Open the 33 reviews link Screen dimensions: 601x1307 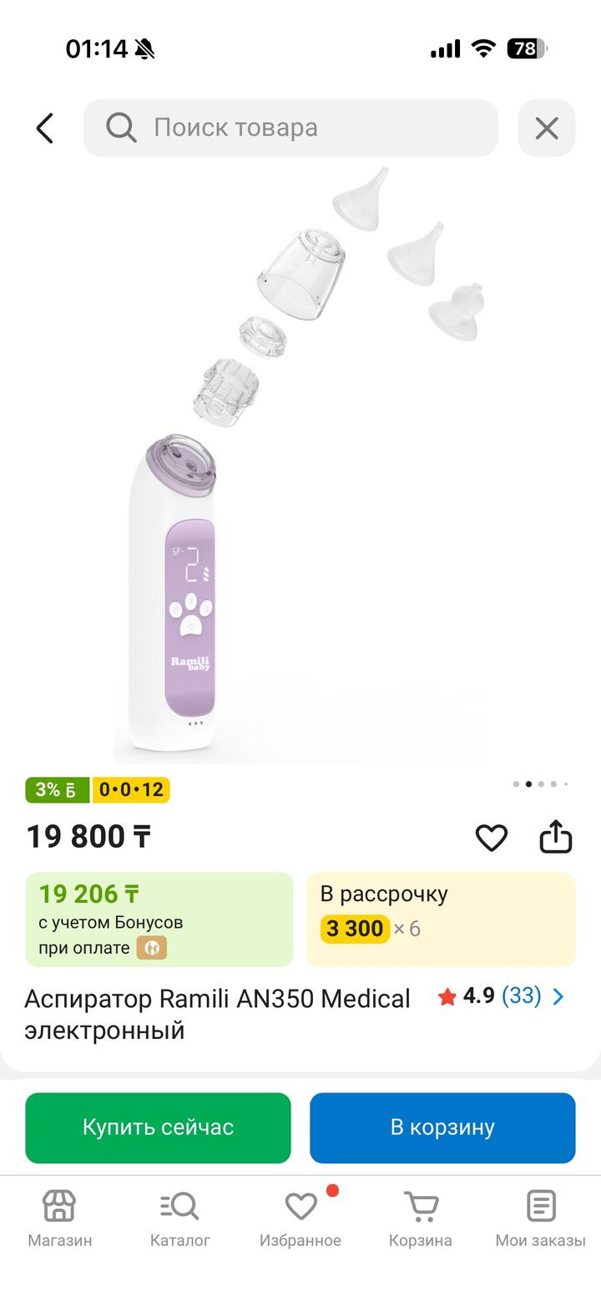click(x=522, y=995)
